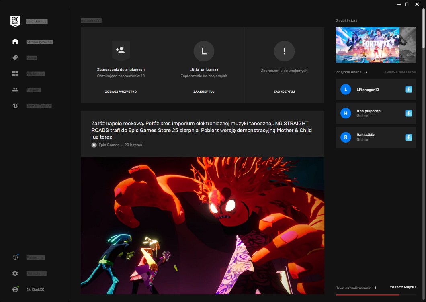Open settings via the gear icon
The height and width of the screenshot is (302, 426).
[15, 273]
